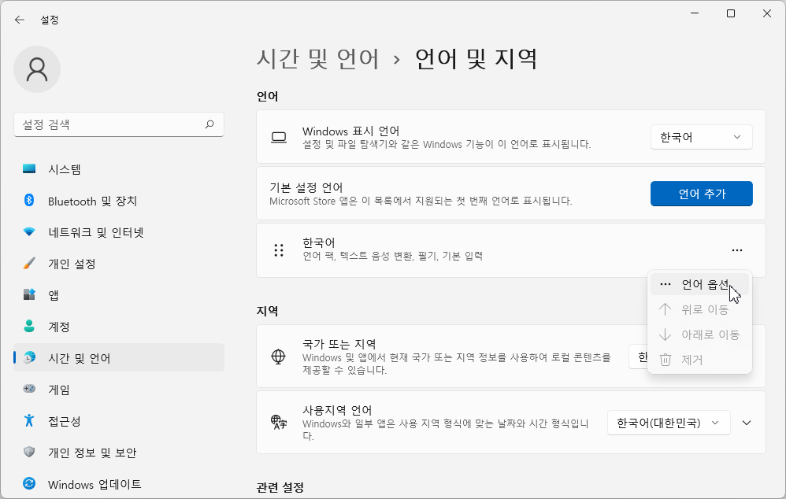Click the Windows 업데이트 refresh icon
The height and width of the screenshot is (499, 786).
click(29, 483)
